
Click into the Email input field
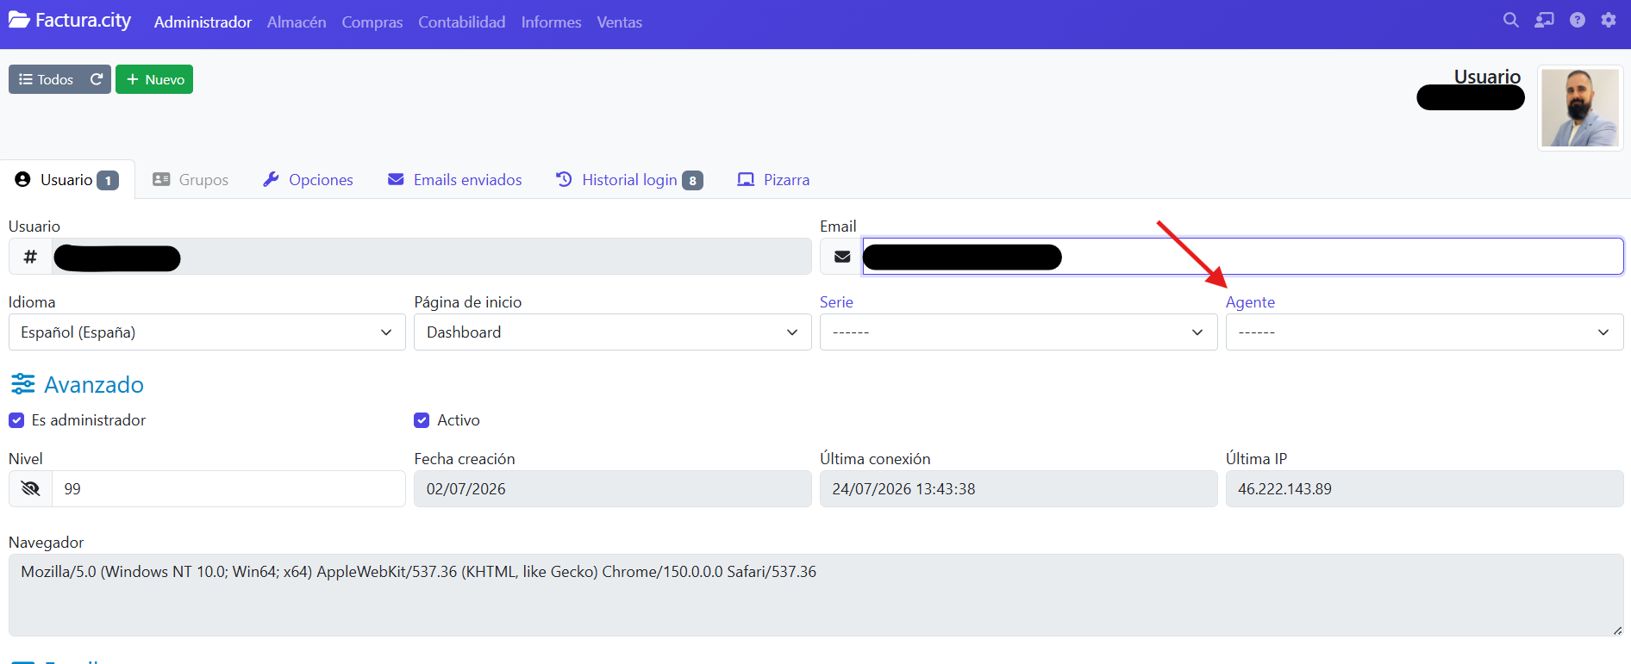1243,257
